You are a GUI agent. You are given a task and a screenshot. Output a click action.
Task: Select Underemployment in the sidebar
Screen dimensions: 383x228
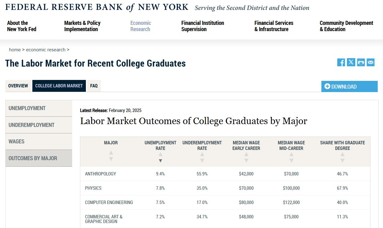[x=39, y=125]
